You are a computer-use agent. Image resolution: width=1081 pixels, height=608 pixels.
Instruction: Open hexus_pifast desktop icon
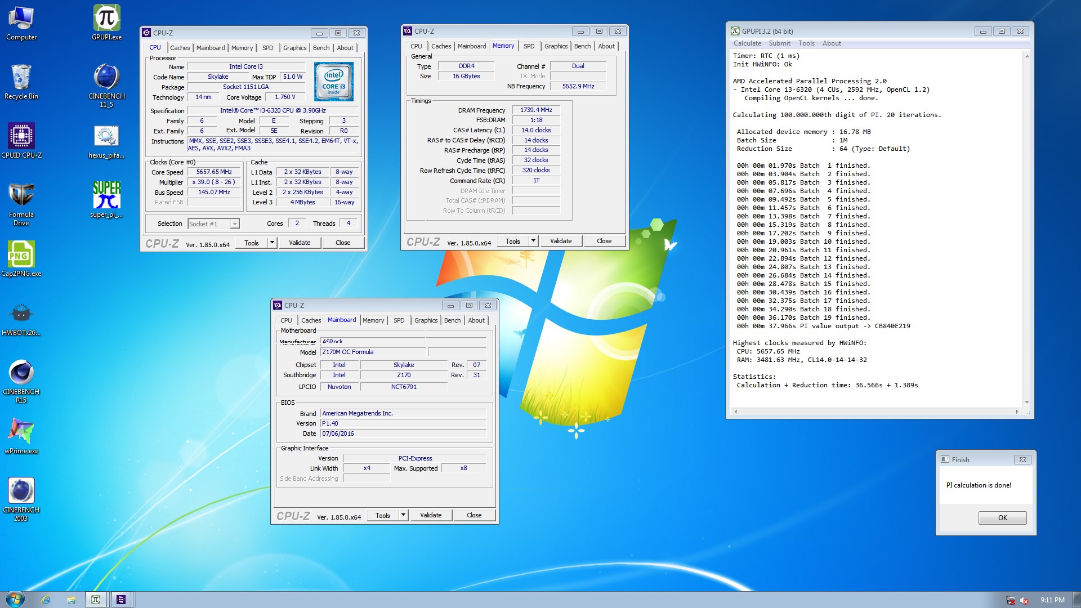click(107, 141)
